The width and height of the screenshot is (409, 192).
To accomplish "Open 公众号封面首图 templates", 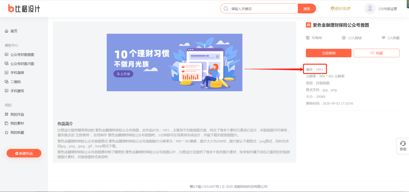I will pos(22,55).
